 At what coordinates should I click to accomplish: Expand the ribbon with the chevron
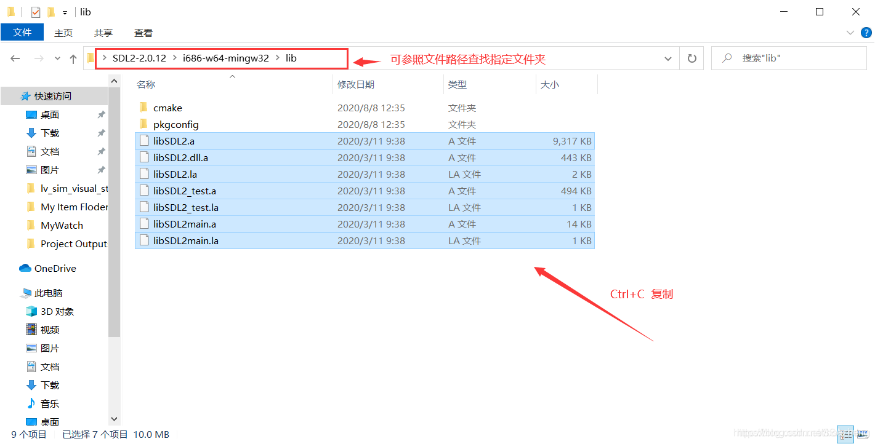coord(852,33)
